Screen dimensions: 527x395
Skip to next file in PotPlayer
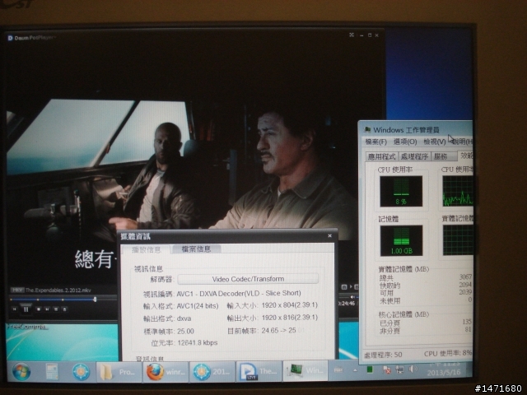[48, 309]
